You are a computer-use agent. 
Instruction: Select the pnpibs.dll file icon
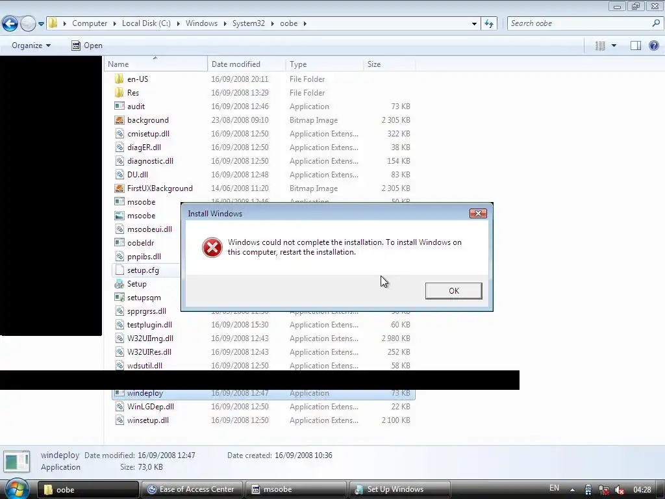[119, 256]
